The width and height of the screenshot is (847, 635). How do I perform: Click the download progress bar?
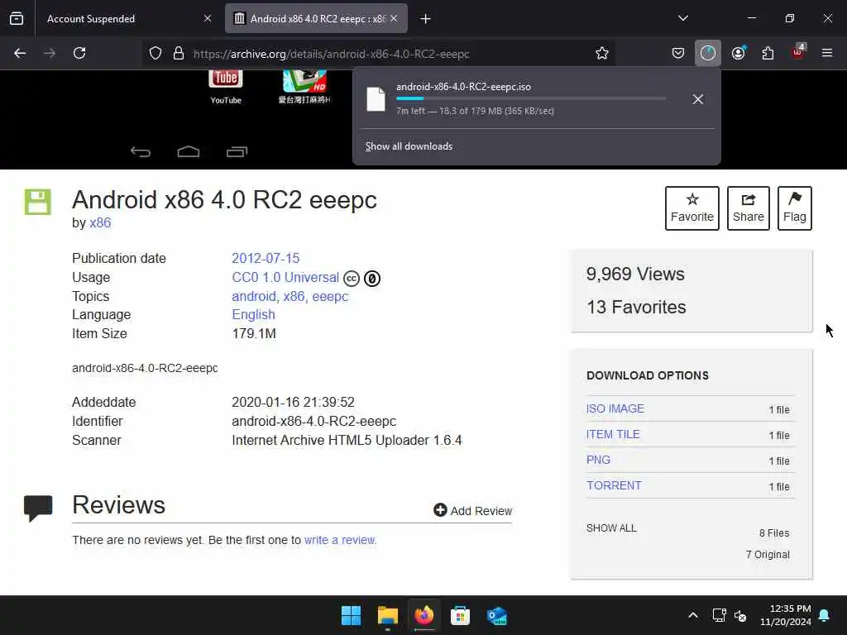[531, 98]
